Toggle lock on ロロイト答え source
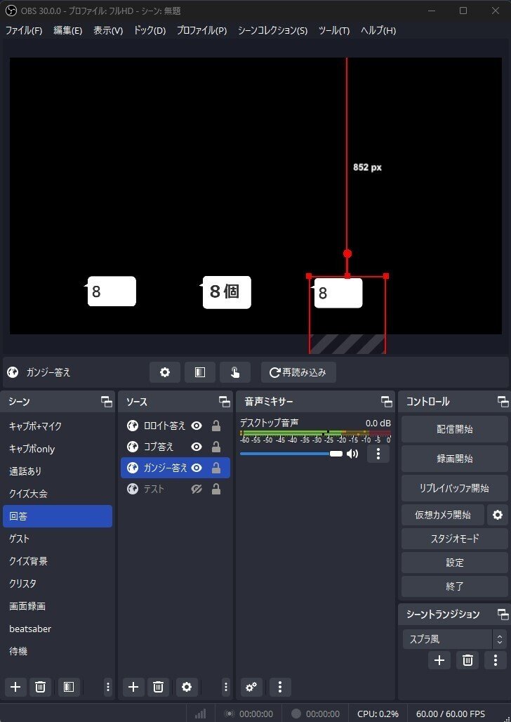Viewport: 511px width, 722px height. (x=215, y=426)
